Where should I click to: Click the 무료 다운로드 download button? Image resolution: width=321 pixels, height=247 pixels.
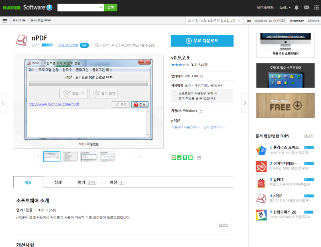[202, 41]
